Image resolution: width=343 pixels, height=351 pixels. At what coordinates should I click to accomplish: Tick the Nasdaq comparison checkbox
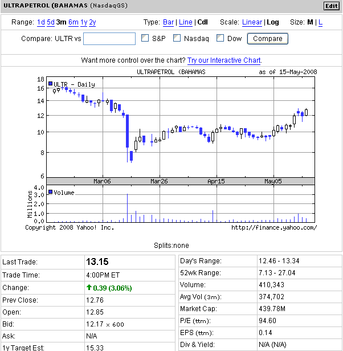(177, 38)
